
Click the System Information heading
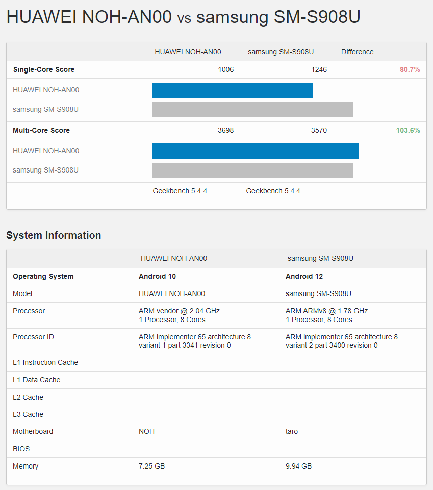[x=54, y=235]
